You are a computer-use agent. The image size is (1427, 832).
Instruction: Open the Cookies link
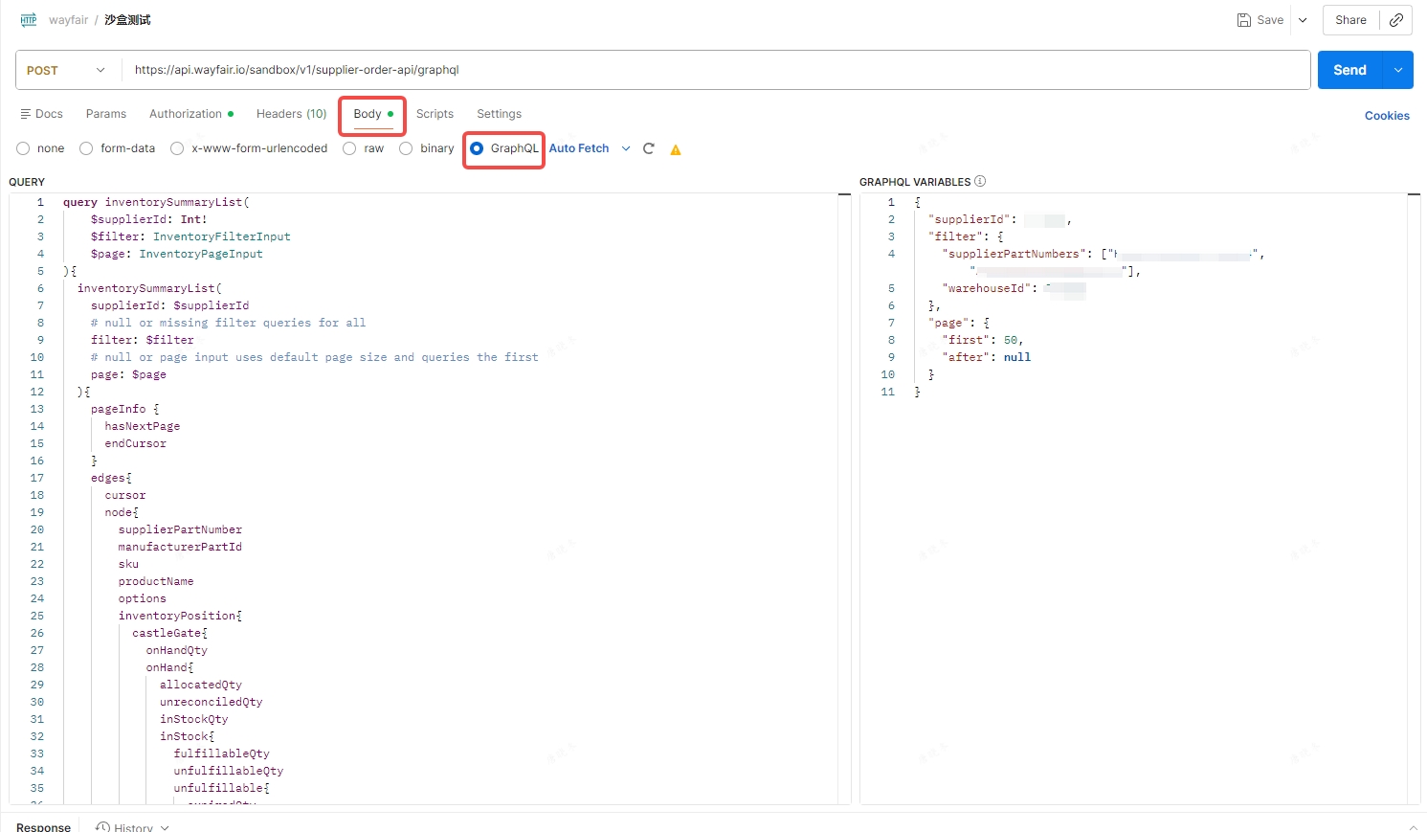pyautogui.click(x=1386, y=116)
